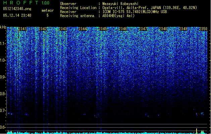The image size is (211, 134).
Task: Select the Ogata-vill. Akita-Pref. JAPAN location text
Action: pyautogui.click(x=150, y=8)
